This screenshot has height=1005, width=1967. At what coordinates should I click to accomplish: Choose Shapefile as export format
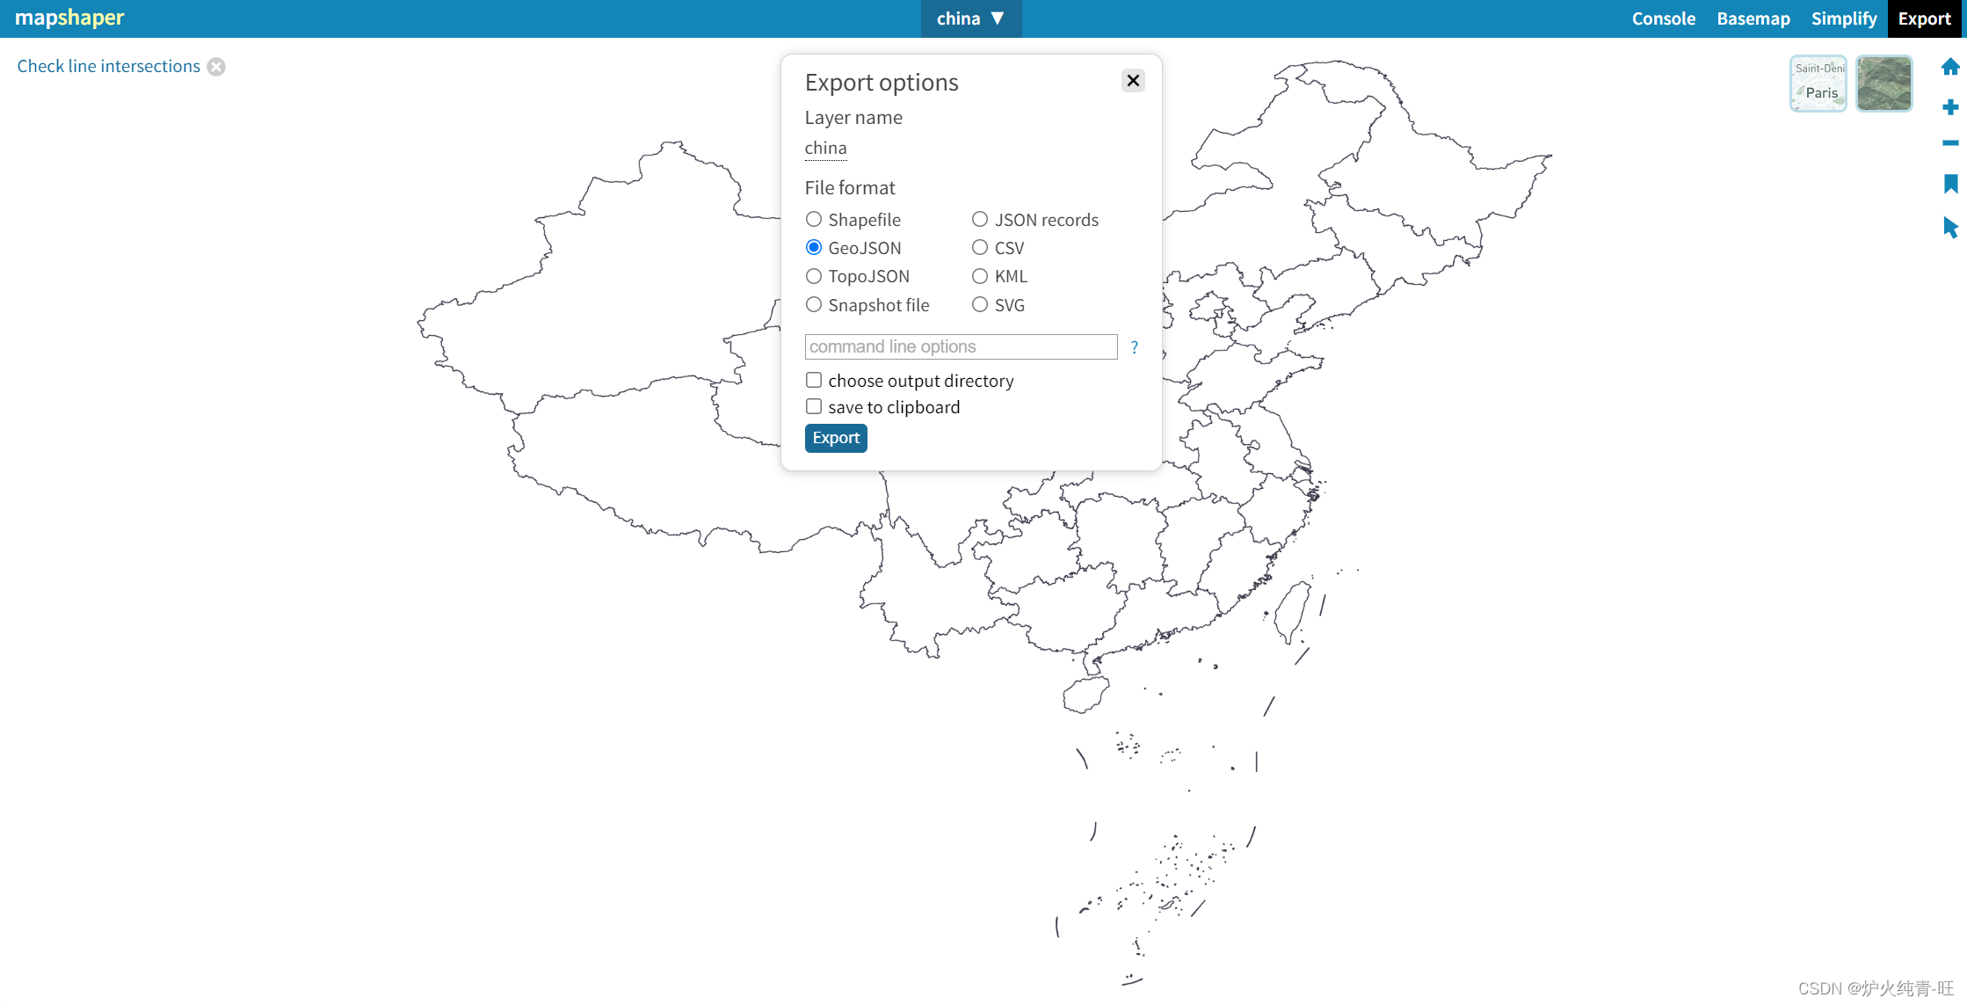[813, 219]
